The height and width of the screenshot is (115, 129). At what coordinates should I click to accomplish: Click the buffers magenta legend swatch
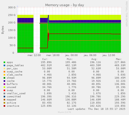(x=4, y=84)
